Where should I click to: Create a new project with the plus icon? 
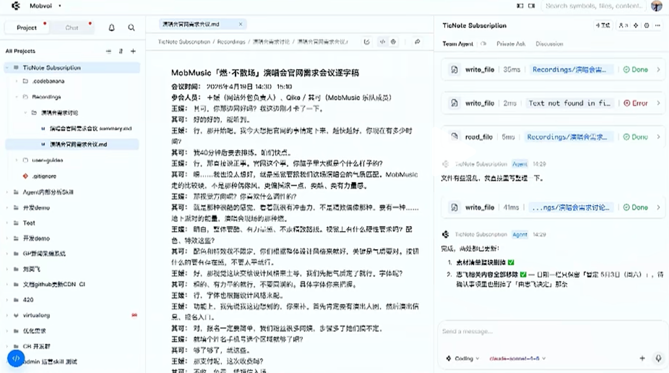coord(133,51)
